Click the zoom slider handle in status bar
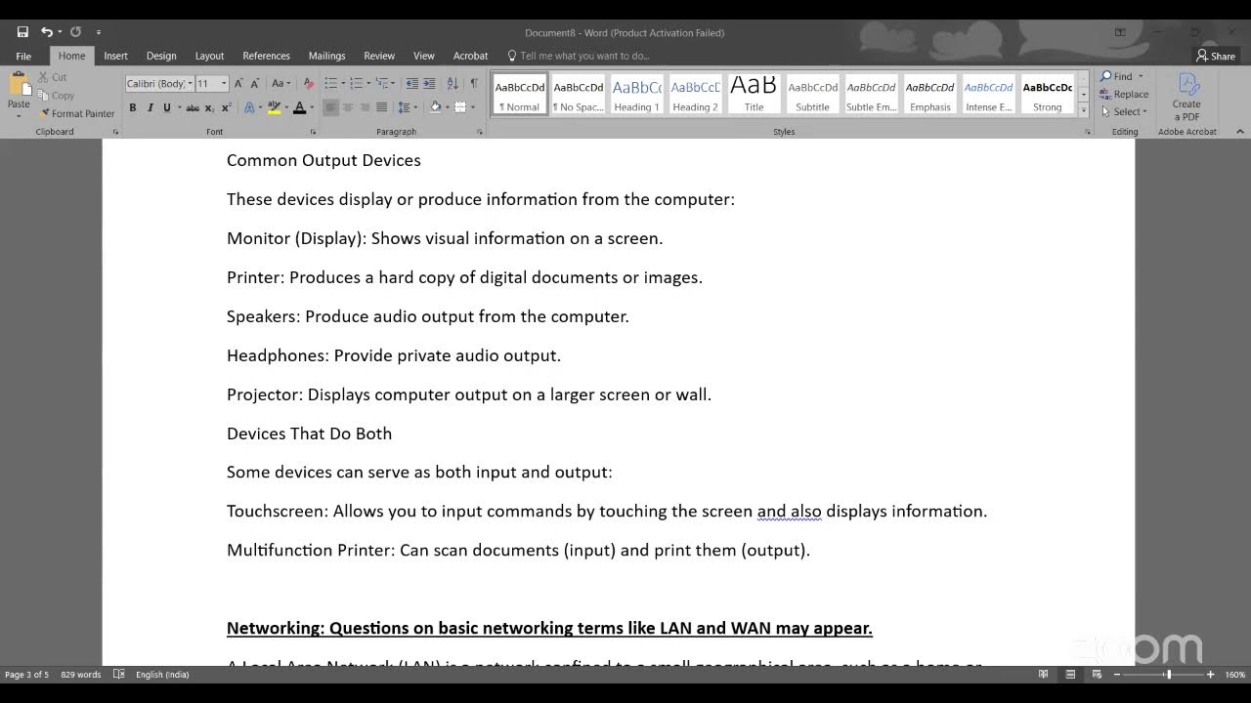The width and height of the screenshot is (1251, 703). click(1168, 675)
